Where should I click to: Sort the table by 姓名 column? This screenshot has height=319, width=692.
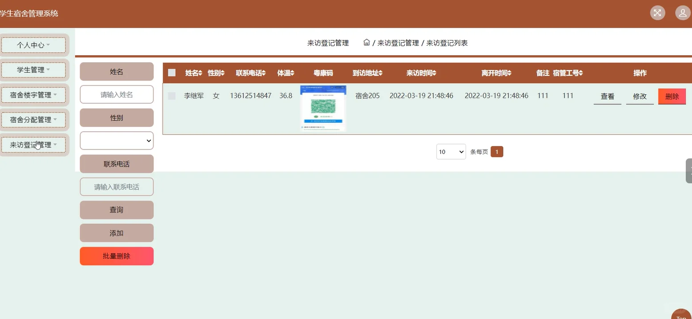tap(200, 73)
